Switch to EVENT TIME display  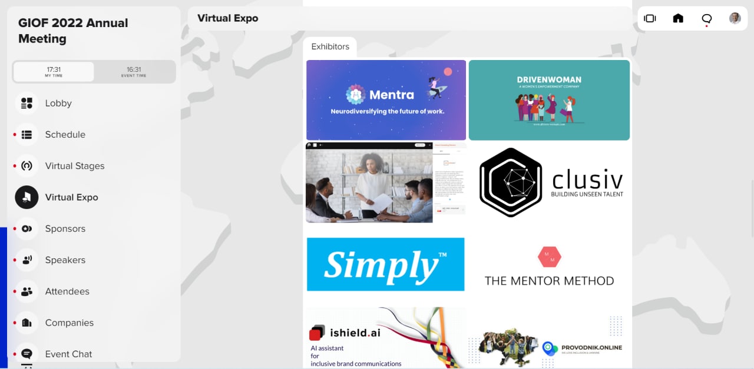(134, 72)
